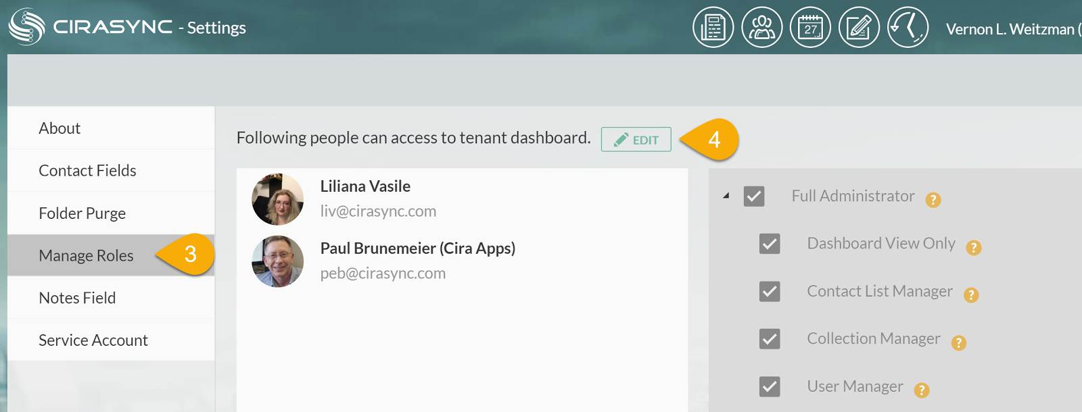This screenshot has width=1082, height=412.
Task: Toggle the User Manager checkbox
Action: [770, 387]
